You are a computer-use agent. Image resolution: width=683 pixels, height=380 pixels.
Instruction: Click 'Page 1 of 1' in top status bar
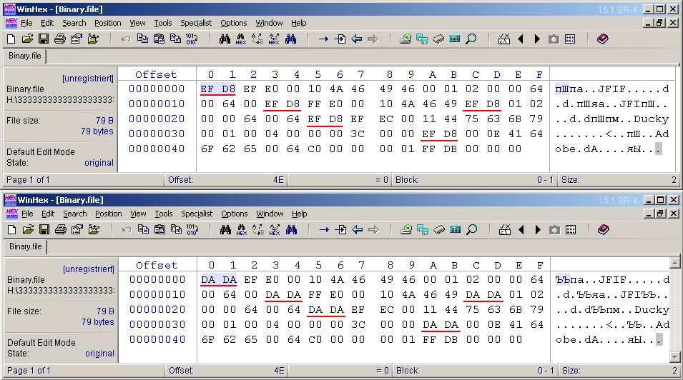point(29,180)
